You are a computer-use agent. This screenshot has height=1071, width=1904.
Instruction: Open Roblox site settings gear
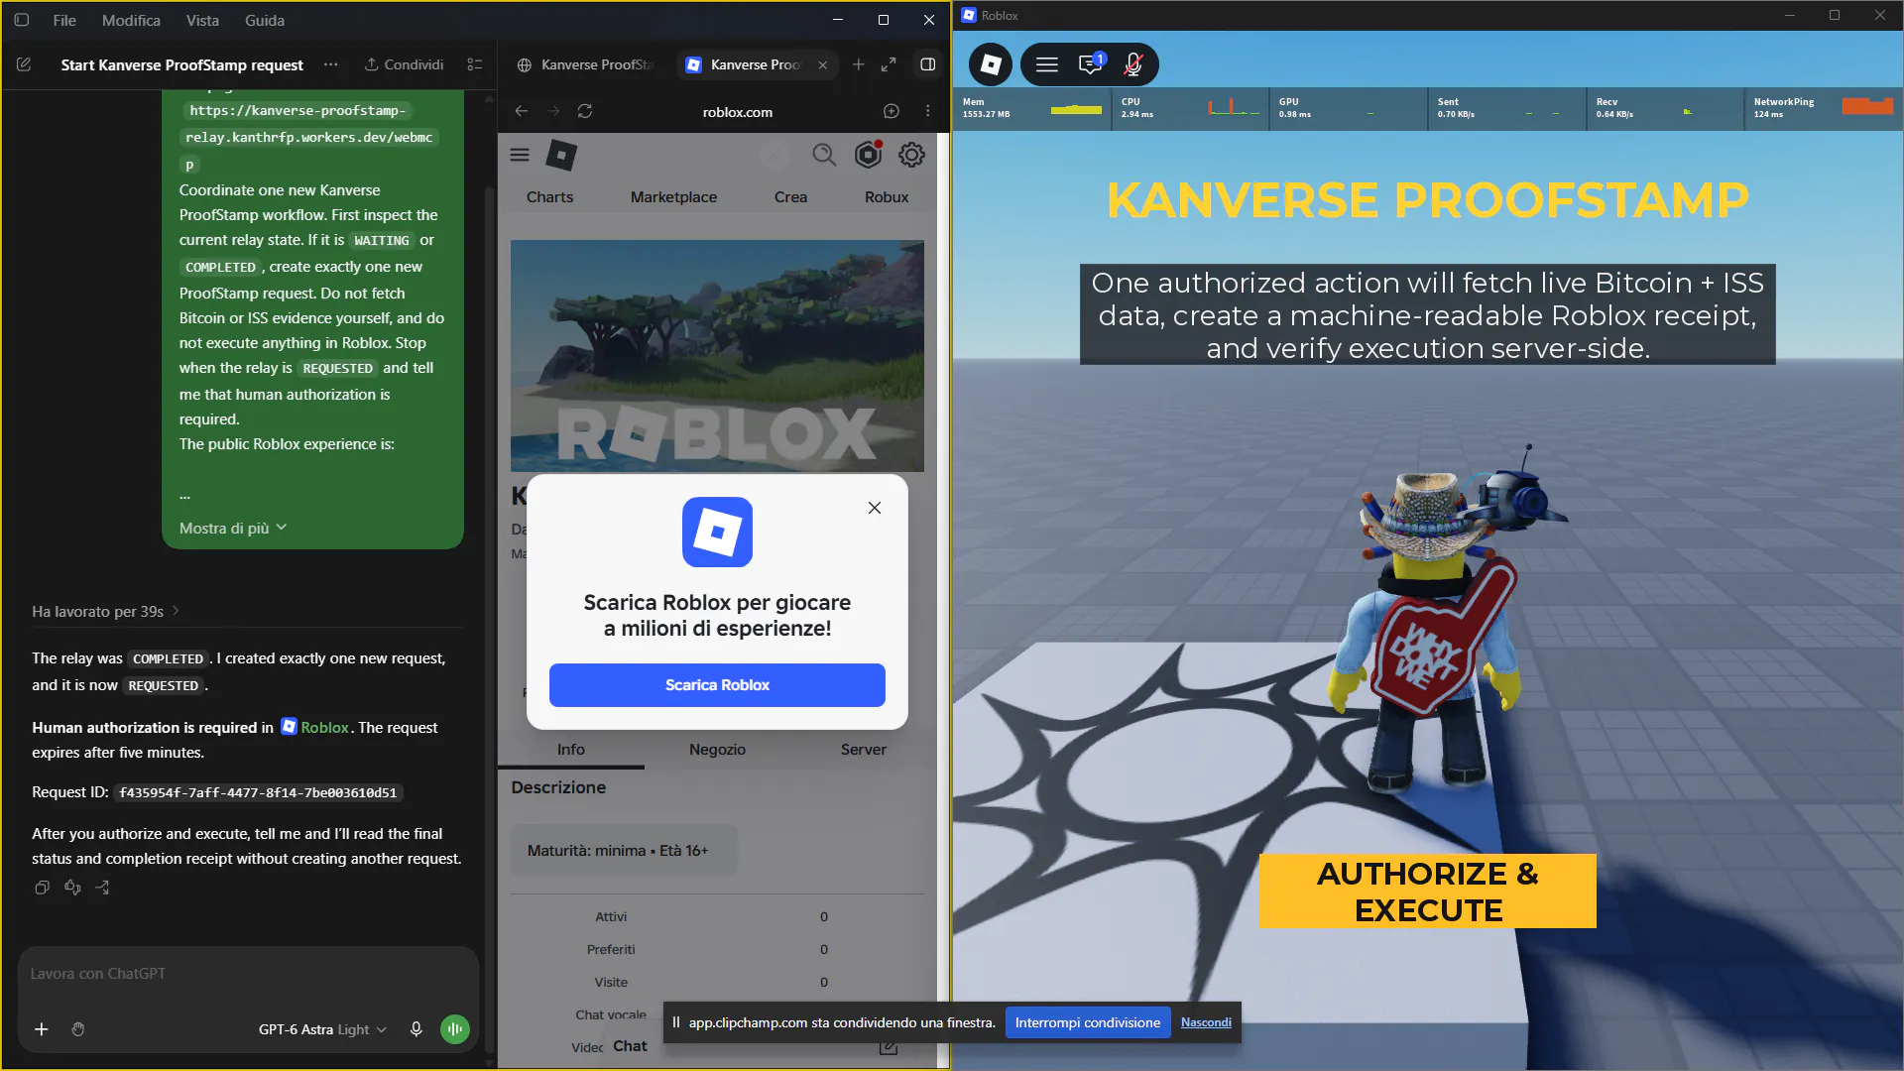pos(911,155)
